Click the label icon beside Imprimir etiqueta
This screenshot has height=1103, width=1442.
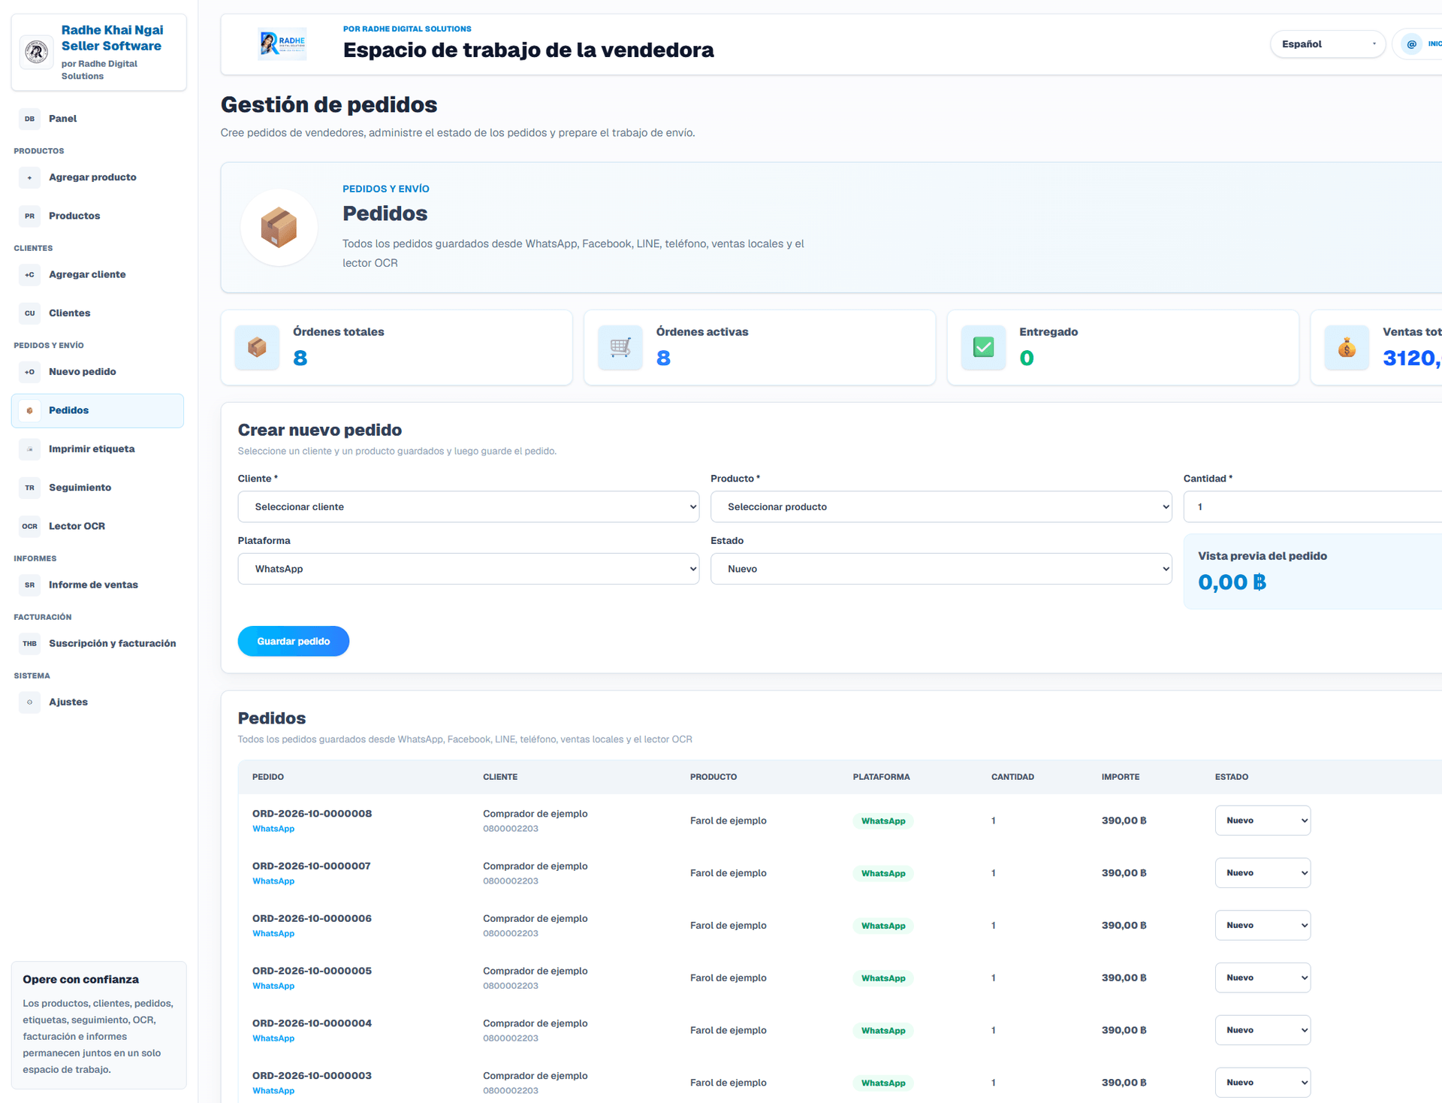(29, 449)
